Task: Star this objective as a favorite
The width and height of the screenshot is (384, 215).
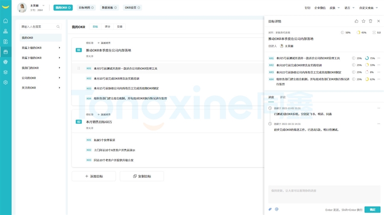Action: pos(364,21)
